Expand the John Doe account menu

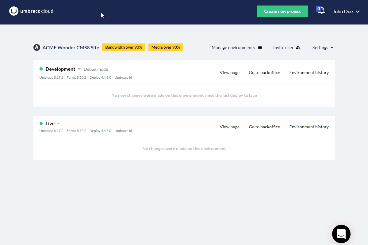346,12
